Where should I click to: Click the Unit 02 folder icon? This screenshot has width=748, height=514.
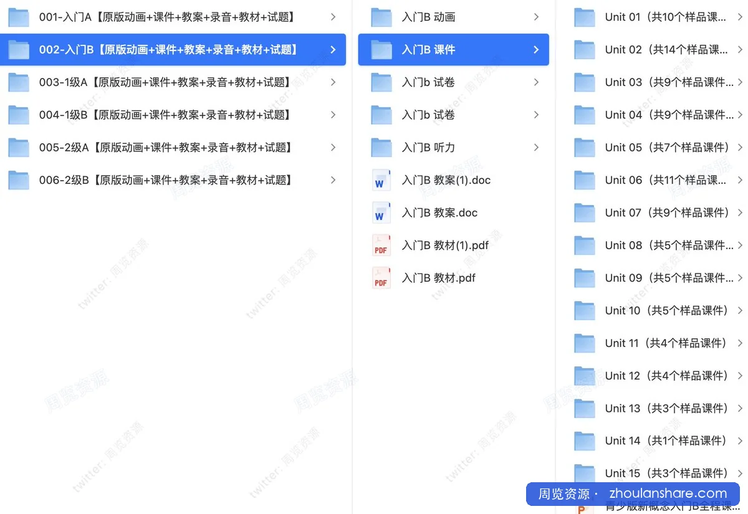pos(585,50)
